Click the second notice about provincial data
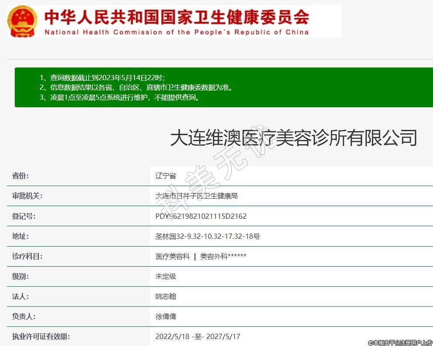Image resolution: width=433 pixels, height=346 pixels. coord(142,87)
